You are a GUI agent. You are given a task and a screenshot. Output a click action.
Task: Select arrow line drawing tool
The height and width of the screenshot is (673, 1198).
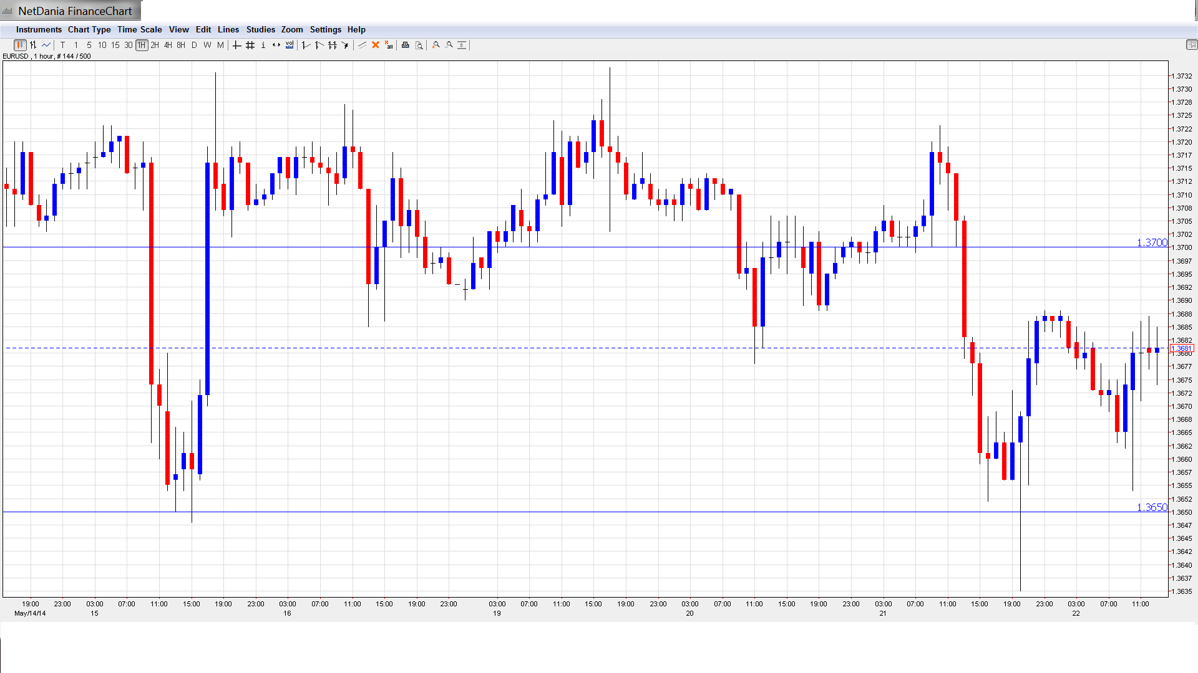pos(345,45)
